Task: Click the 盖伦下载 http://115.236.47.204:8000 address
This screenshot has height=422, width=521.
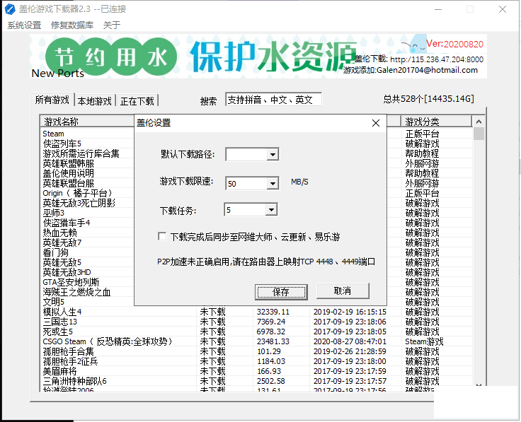Action: (419, 59)
